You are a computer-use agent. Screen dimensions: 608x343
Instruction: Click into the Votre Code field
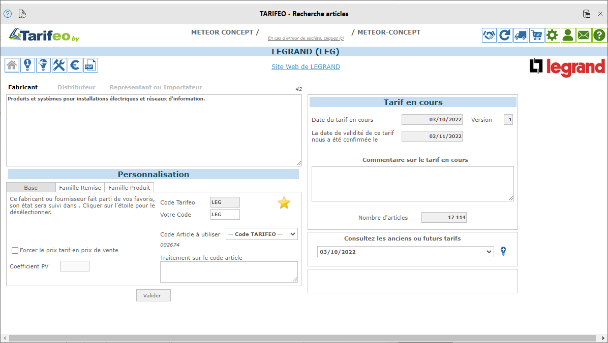[x=225, y=215]
